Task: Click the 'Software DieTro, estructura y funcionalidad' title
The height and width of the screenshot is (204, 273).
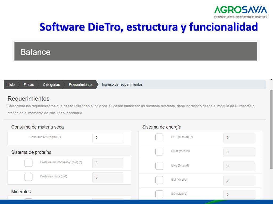Action: (x=148, y=27)
